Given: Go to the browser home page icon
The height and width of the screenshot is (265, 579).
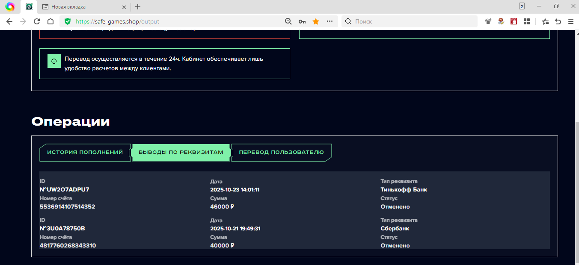Looking at the screenshot, I should [x=50, y=21].
